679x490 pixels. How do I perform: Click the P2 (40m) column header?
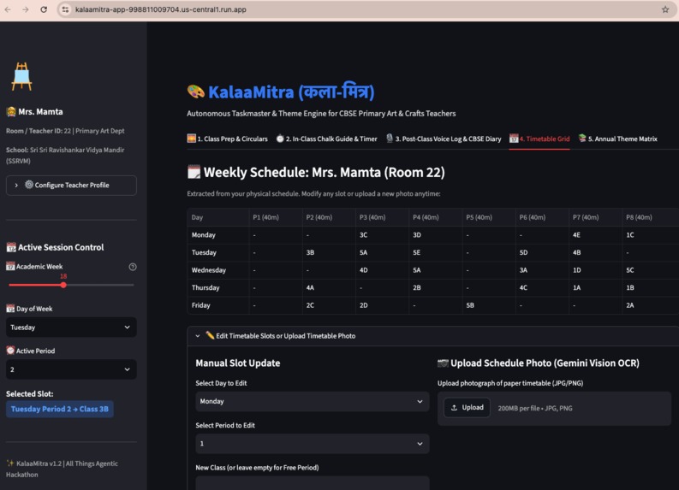(x=329, y=217)
